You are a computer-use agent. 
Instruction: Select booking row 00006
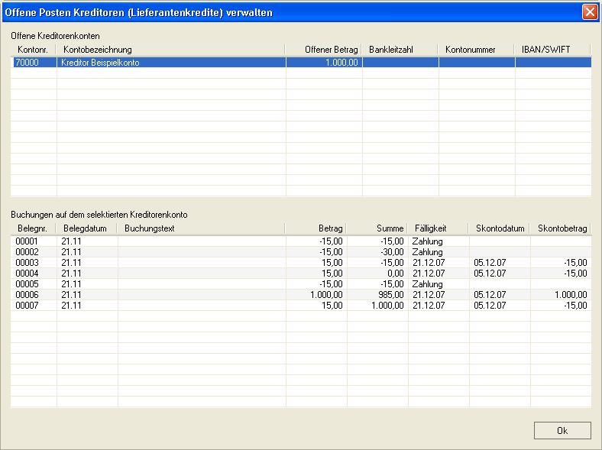[x=301, y=294]
